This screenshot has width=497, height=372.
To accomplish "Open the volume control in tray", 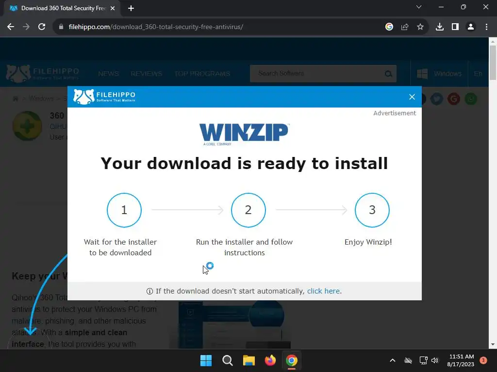I will 435,360.
